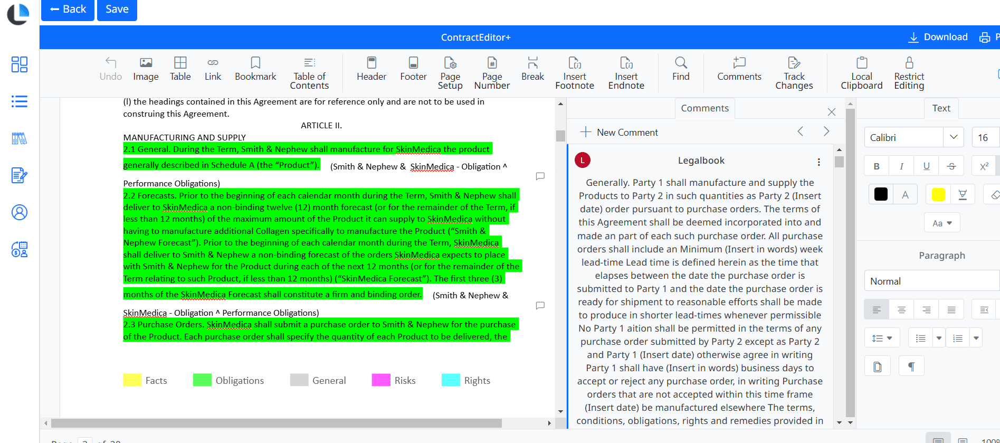Toggle strikethrough formatting

[951, 166]
